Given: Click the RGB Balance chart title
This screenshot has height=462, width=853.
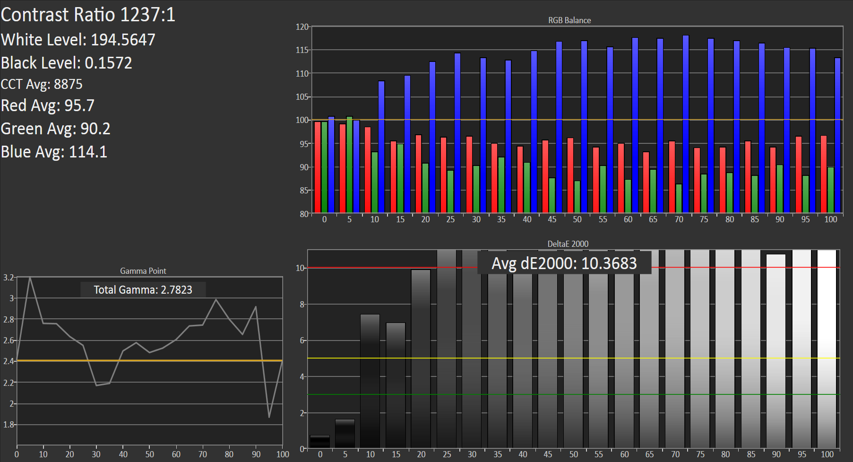Looking at the screenshot, I should coord(569,20).
